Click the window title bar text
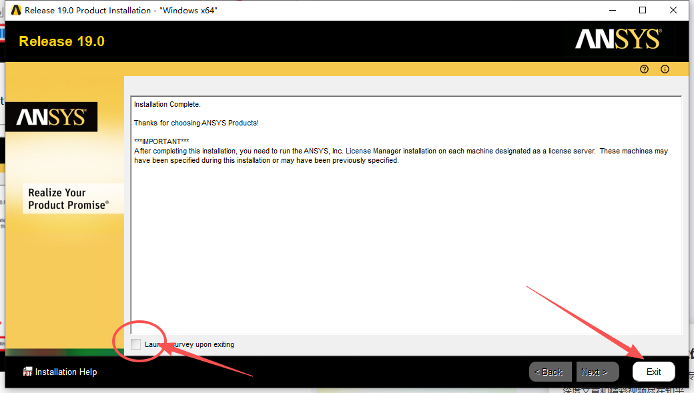This screenshot has width=694, height=393. click(121, 10)
